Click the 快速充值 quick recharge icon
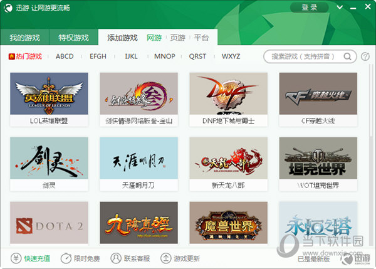Screen dimensions: 376x269 [x=16, y=258]
